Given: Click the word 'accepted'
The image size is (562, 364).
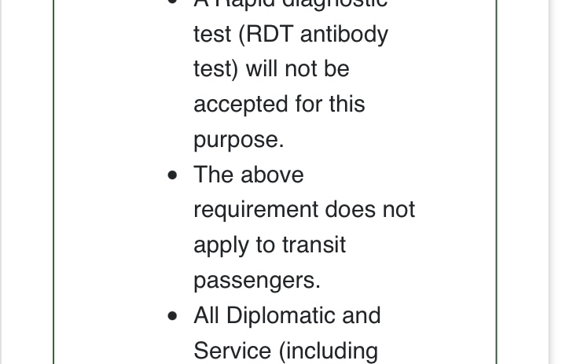Looking at the screenshot, I should (241, 105).
